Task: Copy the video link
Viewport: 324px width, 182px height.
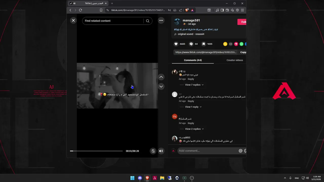Action: pyautogui.click(x=243, y=52)
